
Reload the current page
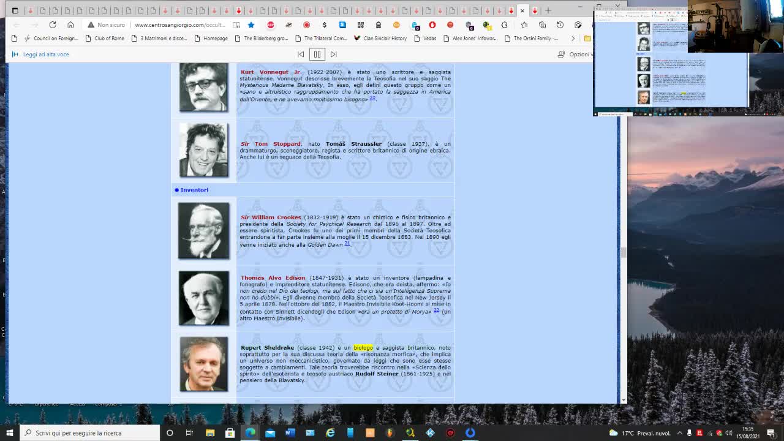click(x=53, y=24)
